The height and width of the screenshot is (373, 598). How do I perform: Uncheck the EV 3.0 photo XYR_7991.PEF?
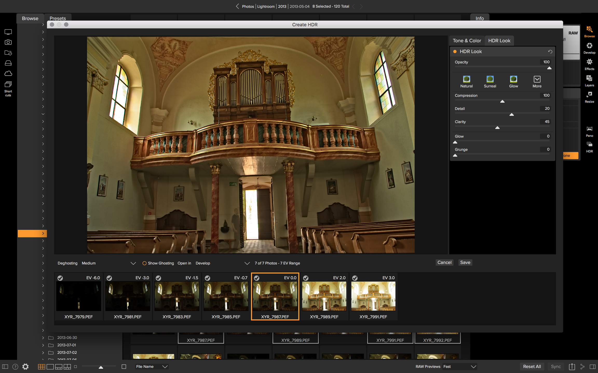(355, 278)
